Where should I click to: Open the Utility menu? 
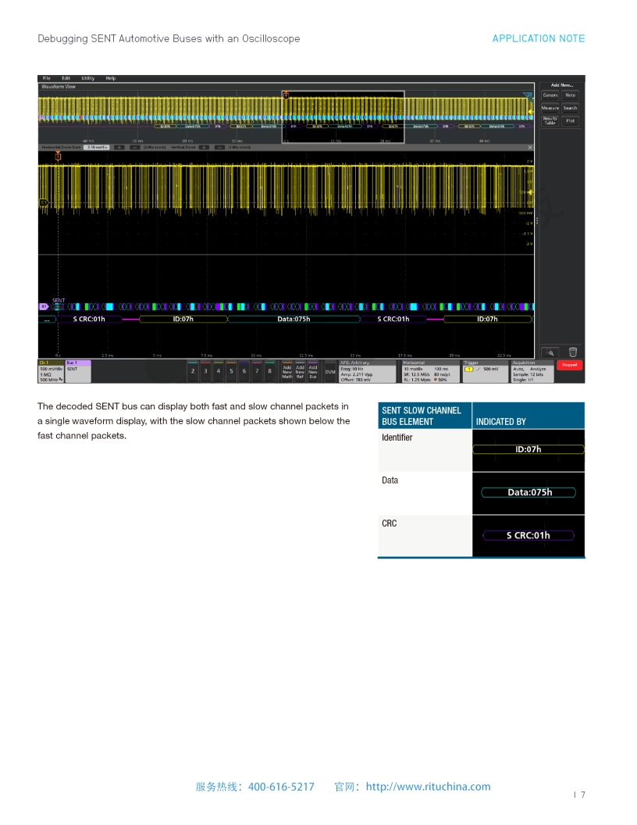click(88, 78)
